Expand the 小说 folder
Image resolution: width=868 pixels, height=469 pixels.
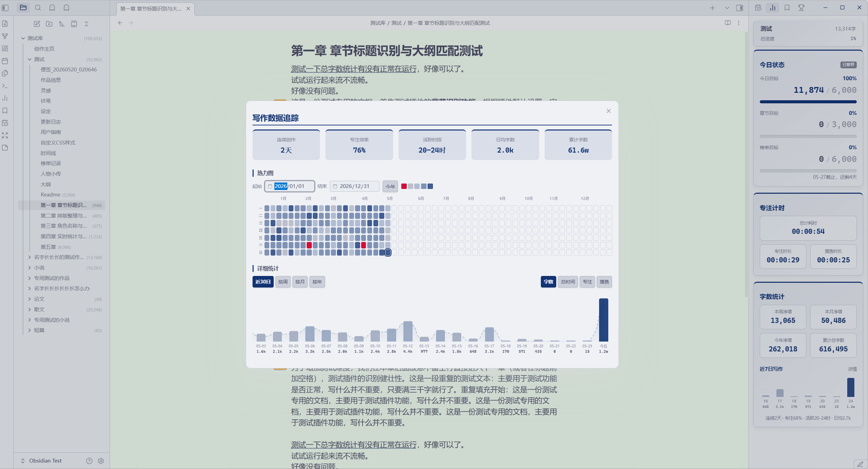coord(30,268)
